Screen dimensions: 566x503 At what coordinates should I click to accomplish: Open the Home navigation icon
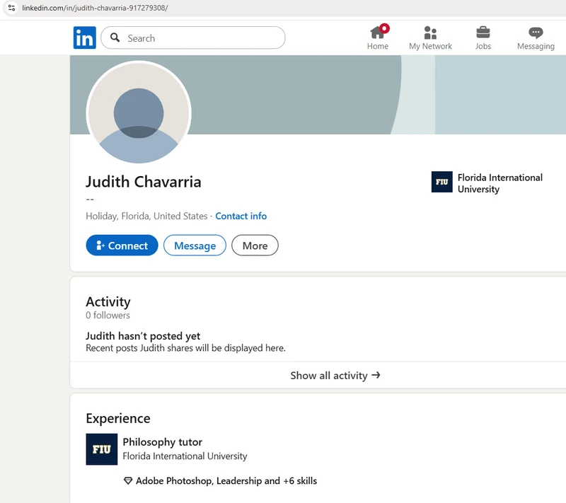378,33
